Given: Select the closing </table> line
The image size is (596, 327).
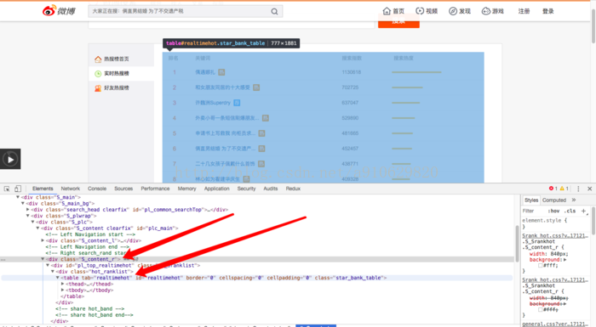Looking at the screenshot, I should [72, 296].
